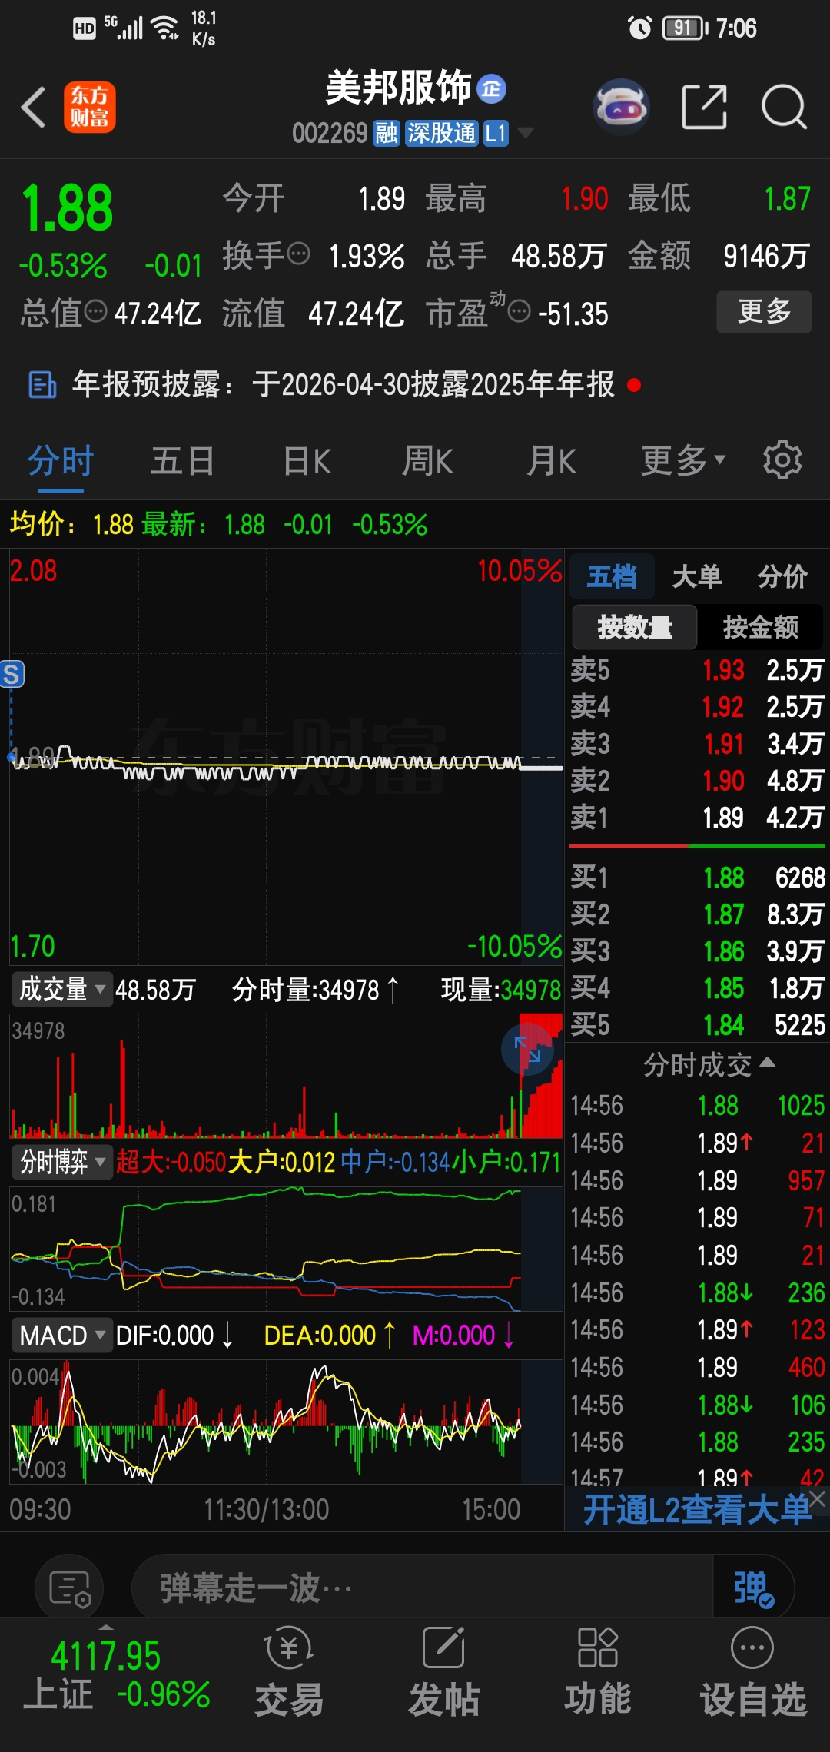
Task: Tap the 总值 info circle icon
Action: click(96, 311)
